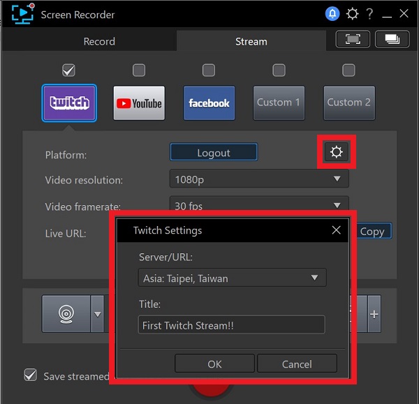419x404 pixels.
Task: Open the Server/URL Asia Taipei dropdown
Action: [x=233, y=278]
